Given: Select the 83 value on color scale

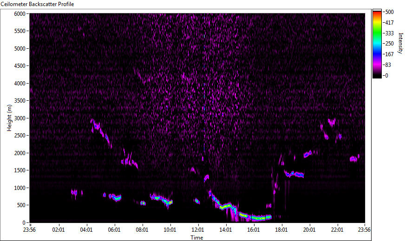Looking at the screenshot, I should [x=388, y=65].
